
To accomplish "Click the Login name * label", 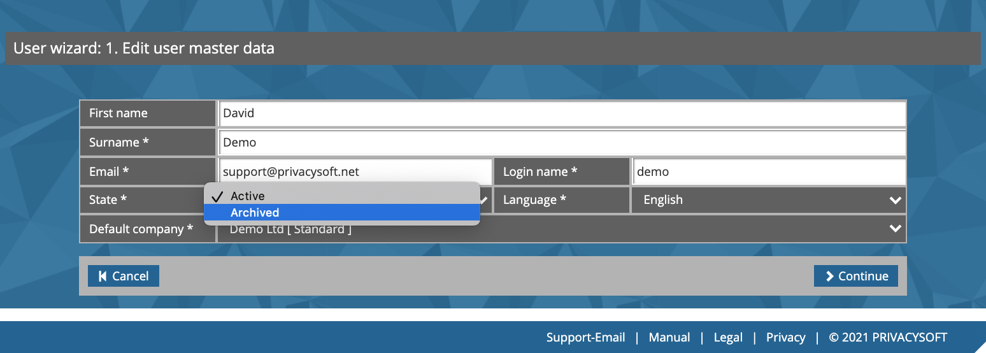I will [540, 171].
